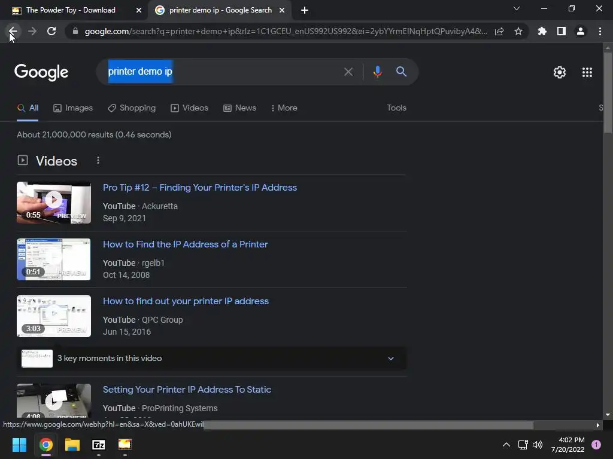Open Pro Tip #12 Finding Printer's IP video
This screenshot has height=459, width=613.
tap(200, 187)
